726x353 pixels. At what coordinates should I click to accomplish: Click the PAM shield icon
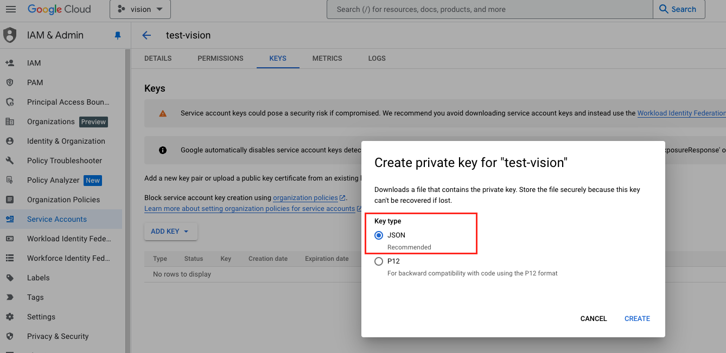(x=10, y=82)
